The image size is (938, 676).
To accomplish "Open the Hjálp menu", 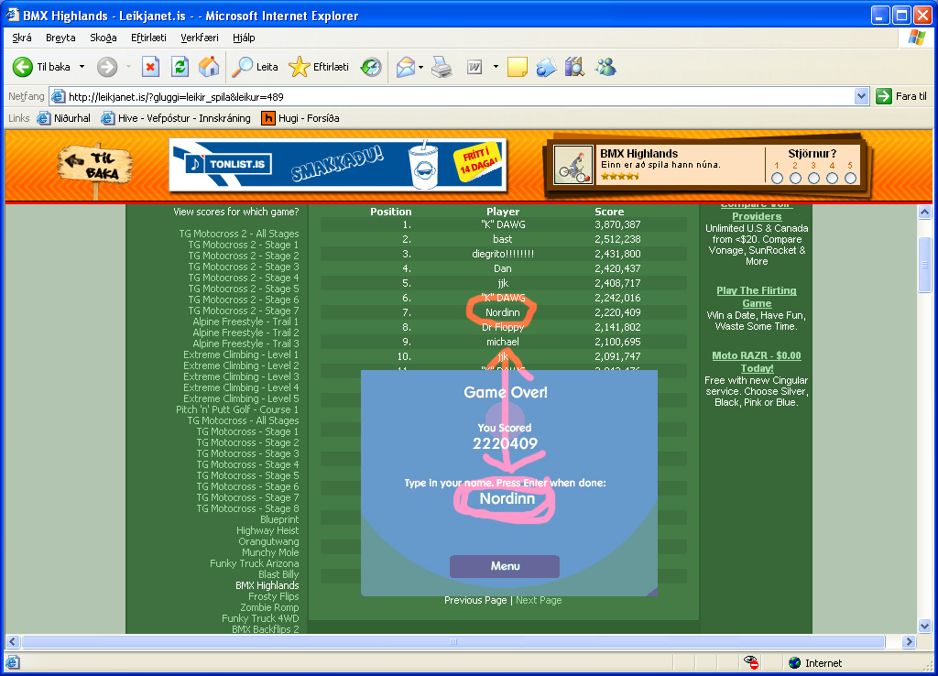I will 244,38.
